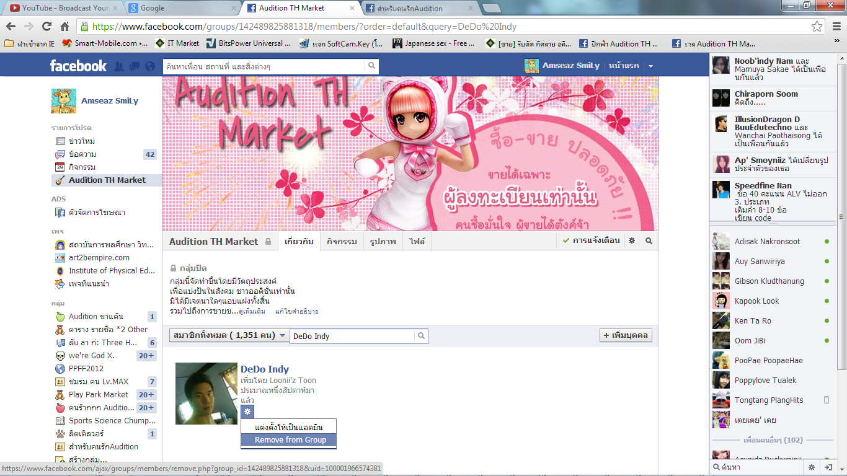Click the เพิ่มบุคคล add people button
This screenshot has height=476, width=847.
[626, 336]
